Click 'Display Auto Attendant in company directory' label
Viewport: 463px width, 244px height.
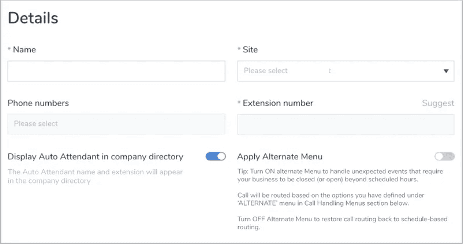(95, 157)
